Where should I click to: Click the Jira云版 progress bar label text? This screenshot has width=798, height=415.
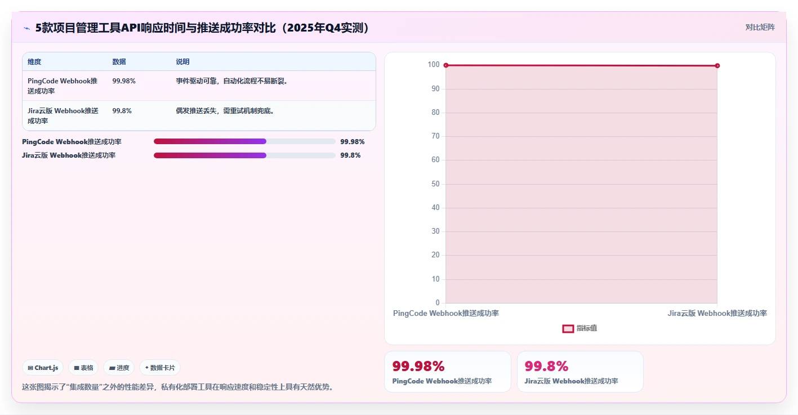pyautogui.click(x=69, y=155)
